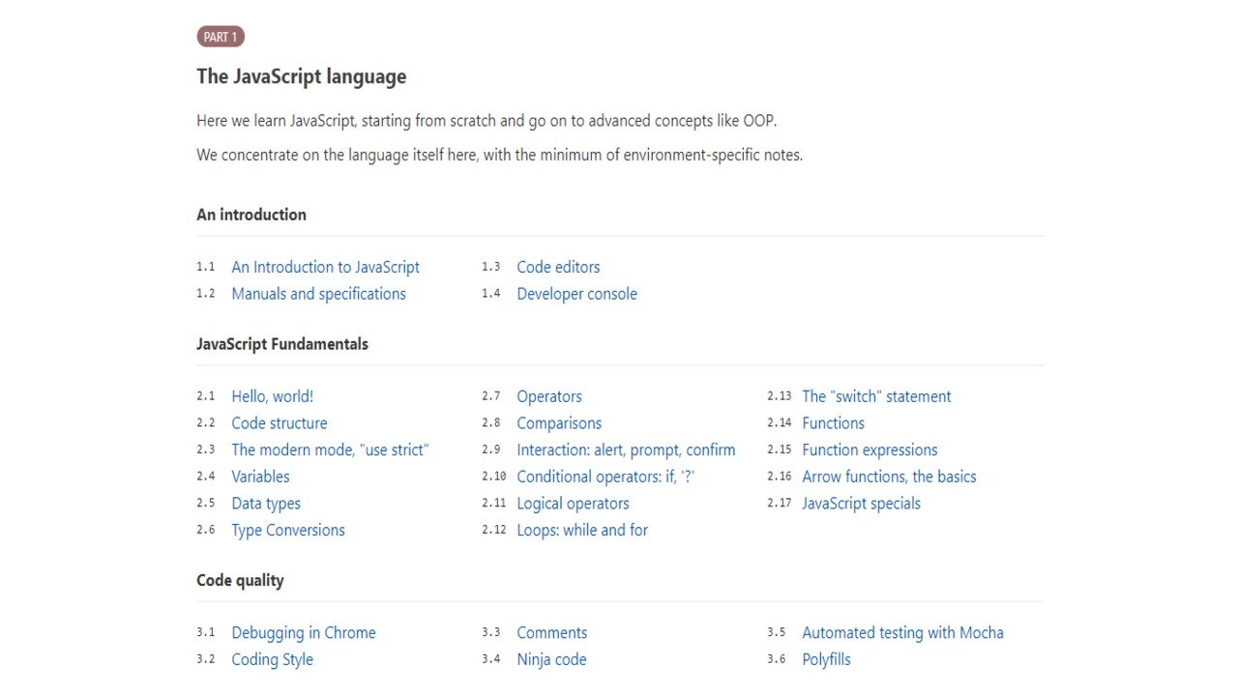The height and width of the screenshot is (696, 1238).
Task: Click the 2.12 chapter number
Action: (x=494, y=530)
